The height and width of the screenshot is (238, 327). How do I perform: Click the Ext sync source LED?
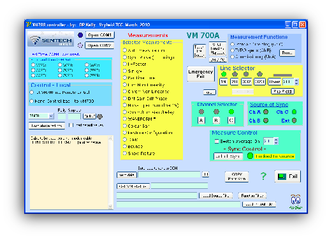[294, 121]
